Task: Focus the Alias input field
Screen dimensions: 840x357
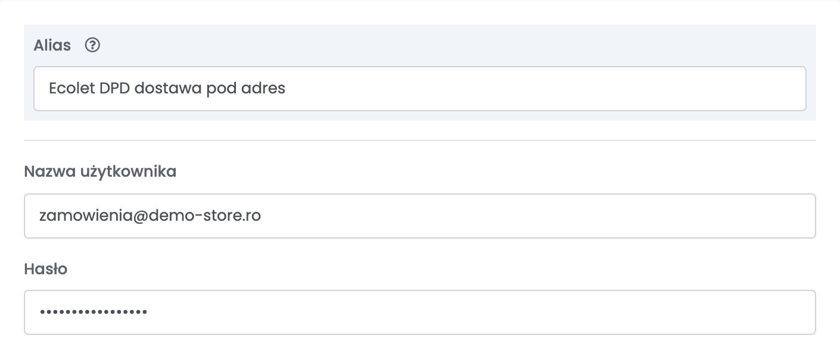Action: click(x=420, y=89)
